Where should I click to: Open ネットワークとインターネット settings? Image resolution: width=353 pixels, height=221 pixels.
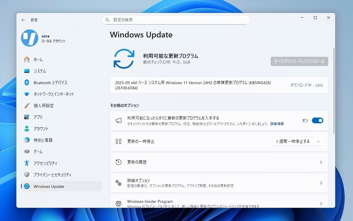pyautogui.click(x=61, y=94)
